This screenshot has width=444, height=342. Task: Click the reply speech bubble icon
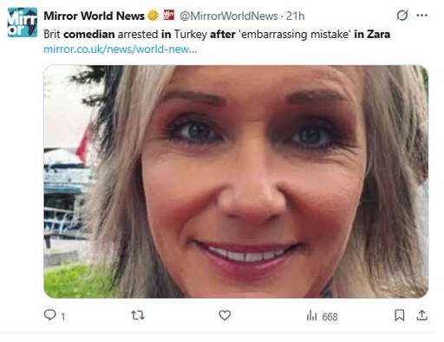(x=49, y=315)
